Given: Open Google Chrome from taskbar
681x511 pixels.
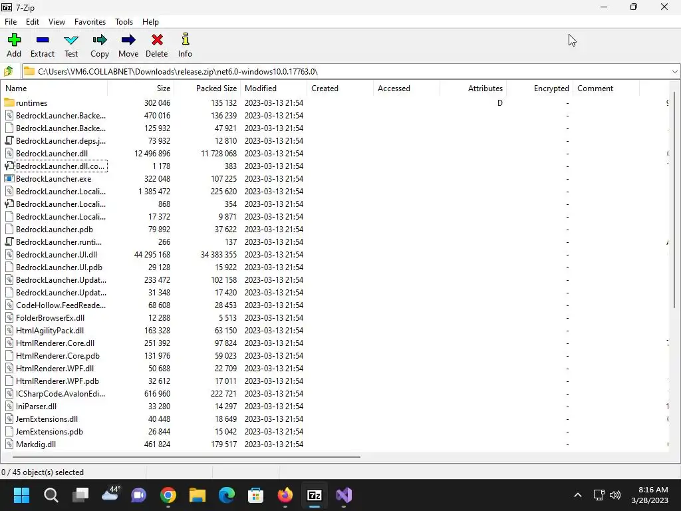Looking at the screenshot, I should pyautogui.click(x=168, y=495).
